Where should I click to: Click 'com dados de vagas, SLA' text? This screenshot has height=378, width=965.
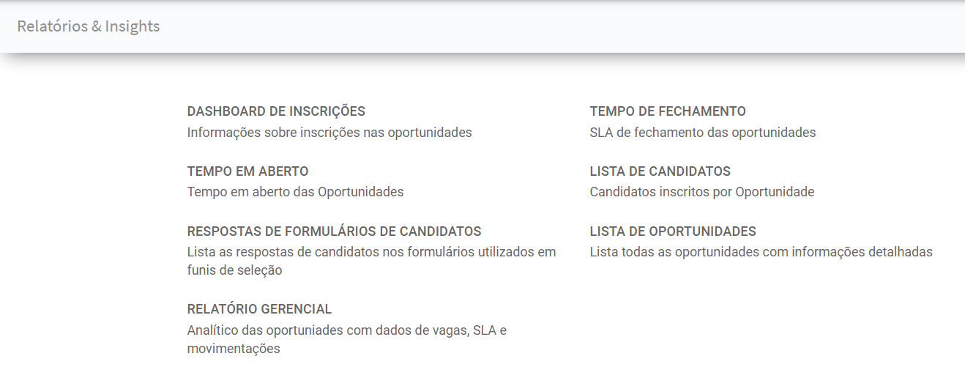422,330
